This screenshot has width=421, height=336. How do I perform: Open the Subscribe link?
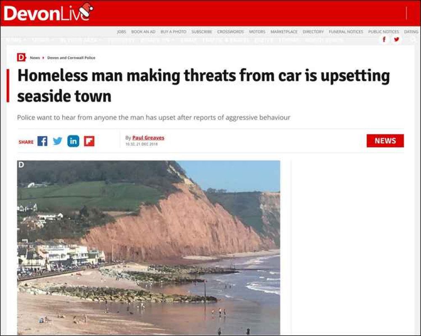pos(202,31)
